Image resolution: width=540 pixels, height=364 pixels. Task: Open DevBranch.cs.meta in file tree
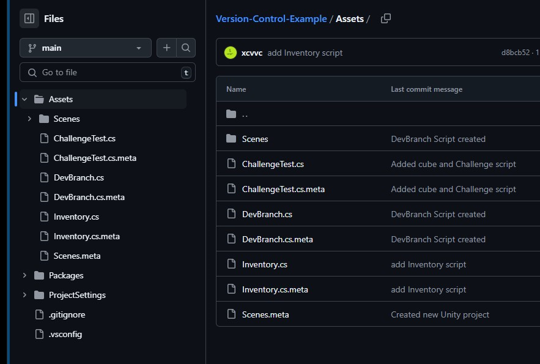[x=89, y=198]
